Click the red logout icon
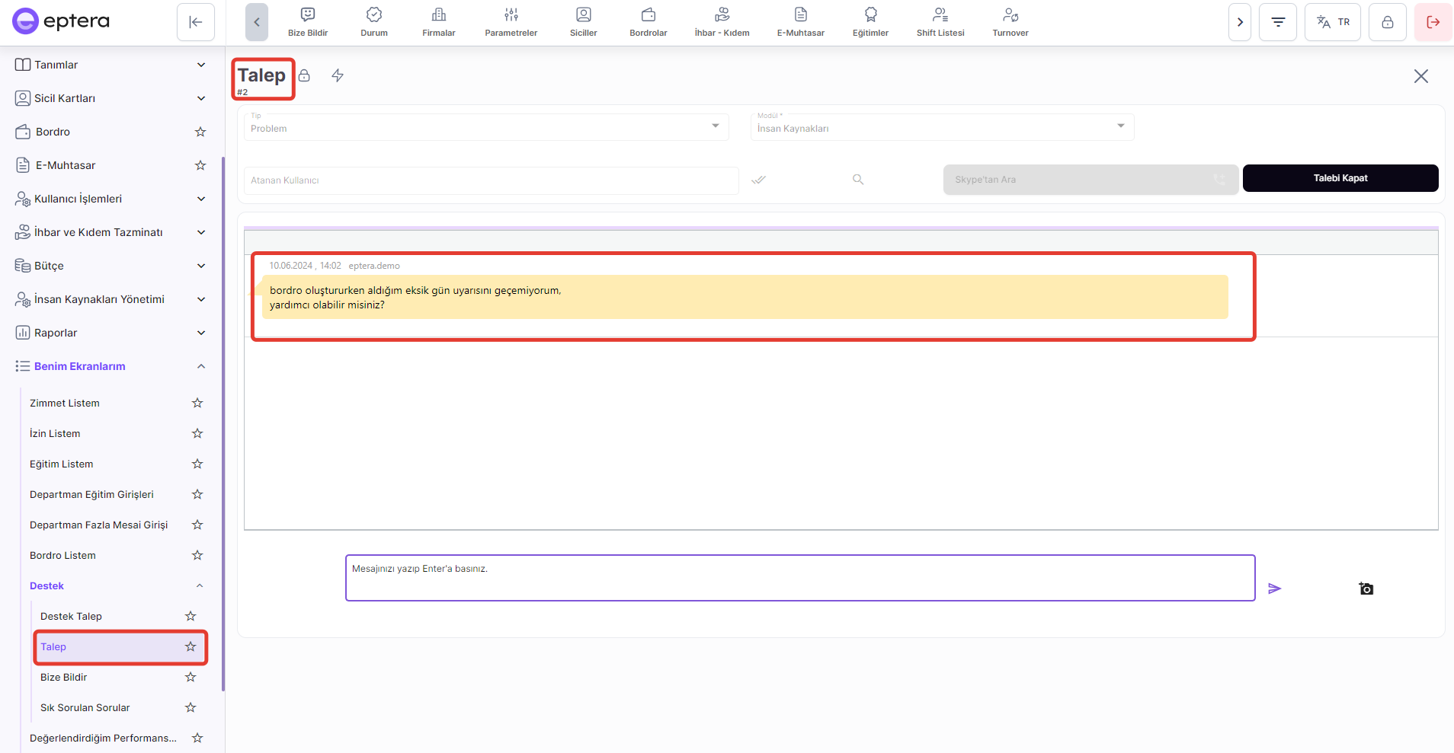The height and width of the screenshot is (753, 1454). pyautogui.click(x=1433, y=22)
